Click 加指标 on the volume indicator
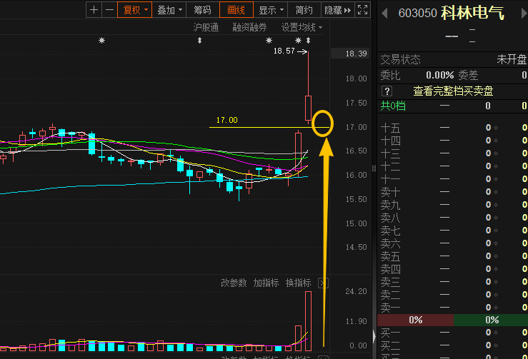 (266, 283)
